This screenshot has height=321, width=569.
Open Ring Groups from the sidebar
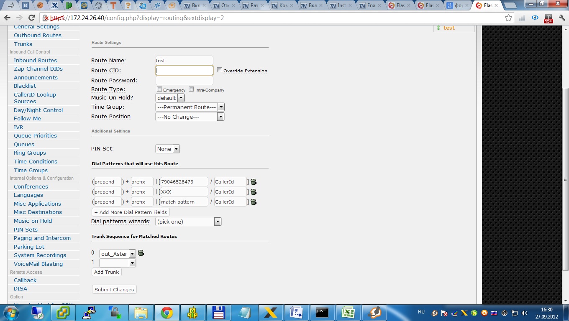pyautogui.click(x=30, y=153)
